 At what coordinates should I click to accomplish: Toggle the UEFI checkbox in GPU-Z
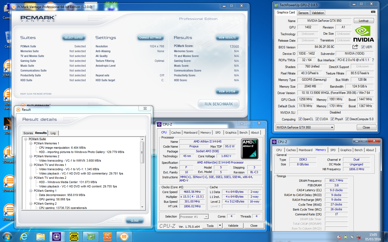coord(363,47)
